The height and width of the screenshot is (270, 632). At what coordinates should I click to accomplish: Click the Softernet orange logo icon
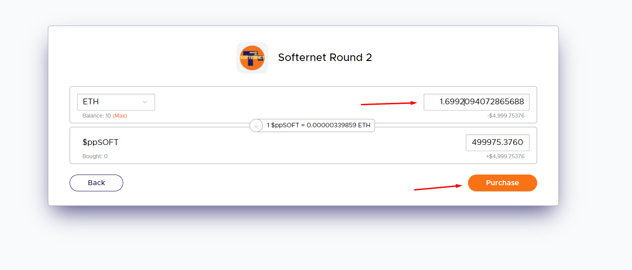pos(252,58)
